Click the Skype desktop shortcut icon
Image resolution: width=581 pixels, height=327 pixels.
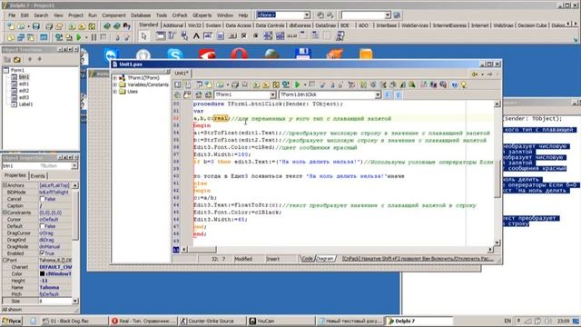[175, 54]
